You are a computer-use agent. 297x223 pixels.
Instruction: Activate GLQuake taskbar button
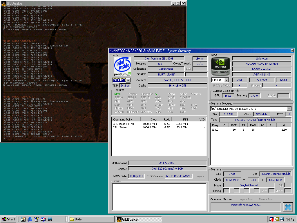coord(139,219)
